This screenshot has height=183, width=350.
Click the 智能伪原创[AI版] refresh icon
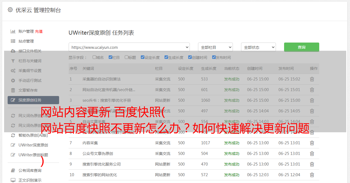point(13,135)
